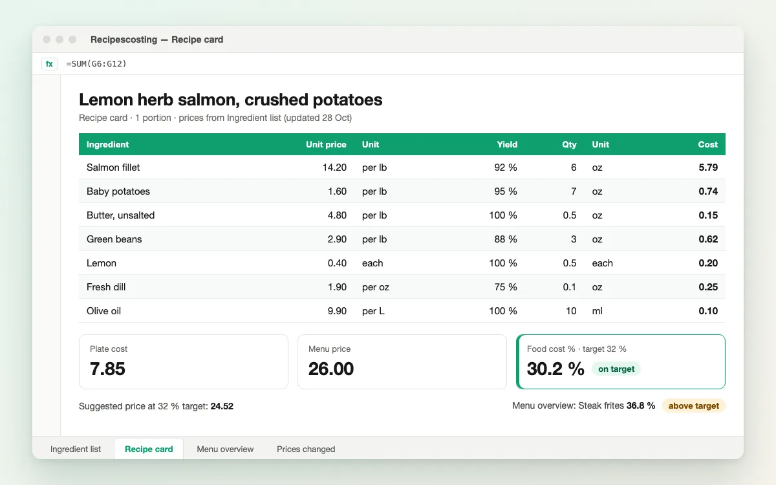Click the 0.40 unit price cell
Screen dimensions: 776x485
(x=337, y=263)
